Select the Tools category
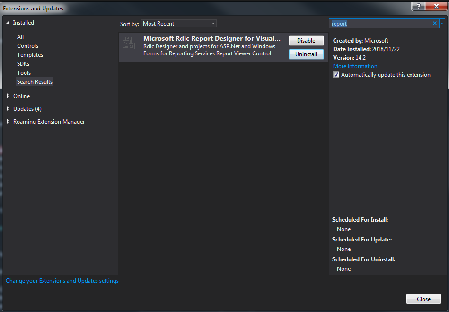The image size is (449, 312). 24,72
